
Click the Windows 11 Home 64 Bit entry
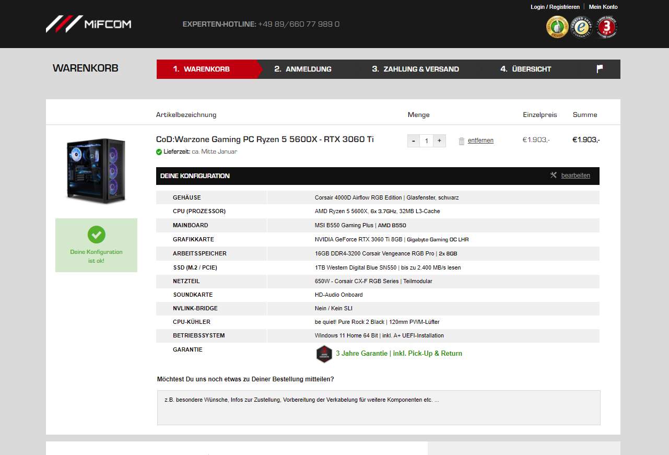coord(379,335)
